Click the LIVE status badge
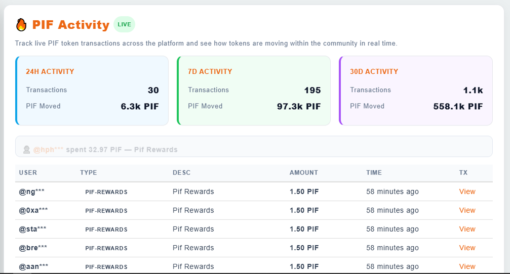The height and width of the screenshot is (274, 510). (124, 24)
